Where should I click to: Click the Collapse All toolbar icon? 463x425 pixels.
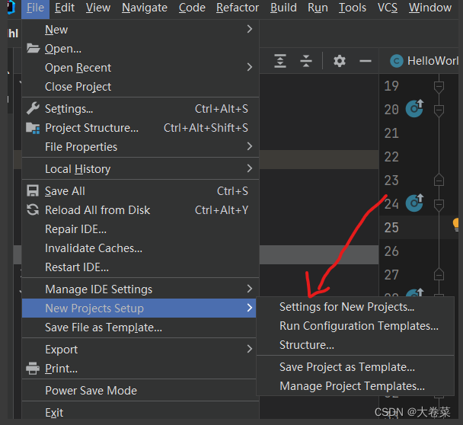click(306, 61)
